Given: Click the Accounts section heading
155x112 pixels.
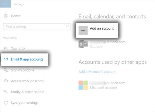Looking at the screenshot, I should (10, 37).
